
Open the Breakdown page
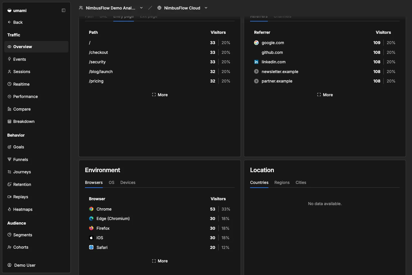pos(36,121)
